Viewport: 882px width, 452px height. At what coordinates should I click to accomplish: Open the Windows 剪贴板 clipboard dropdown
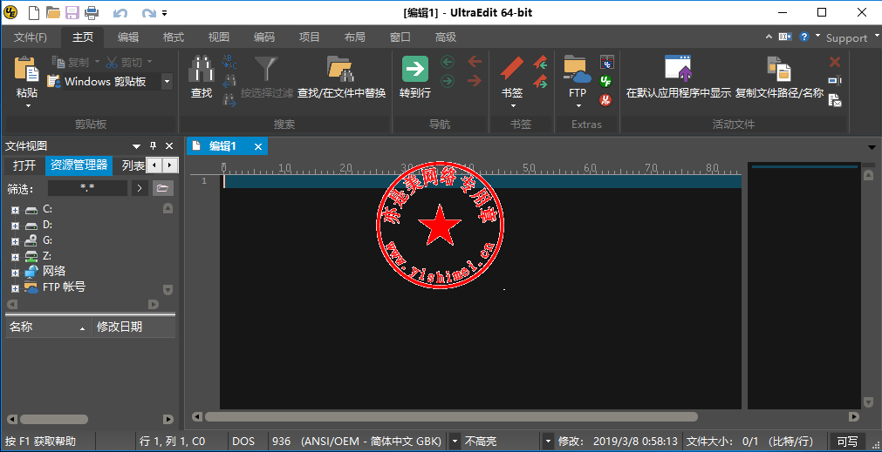pos(167,81)
